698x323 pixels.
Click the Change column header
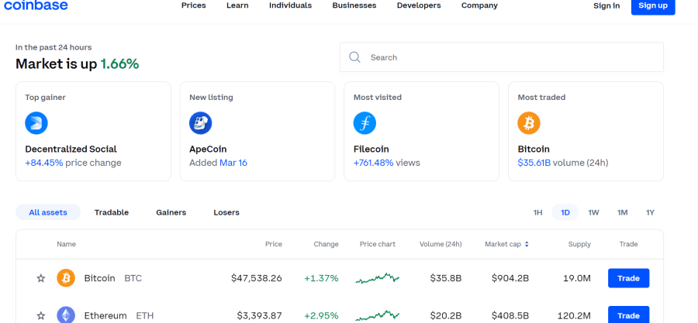click(326, 244)
